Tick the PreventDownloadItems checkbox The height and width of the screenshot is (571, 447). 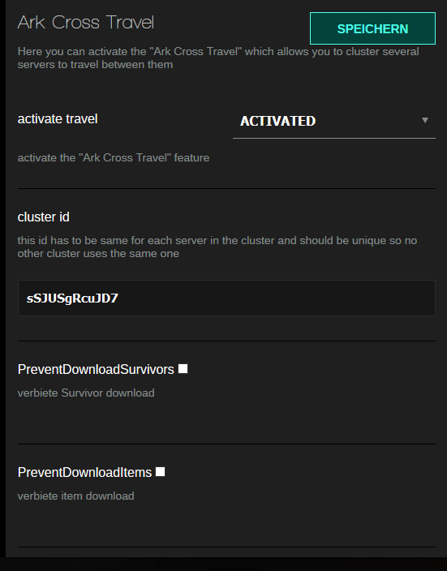(x=161, y=472)
